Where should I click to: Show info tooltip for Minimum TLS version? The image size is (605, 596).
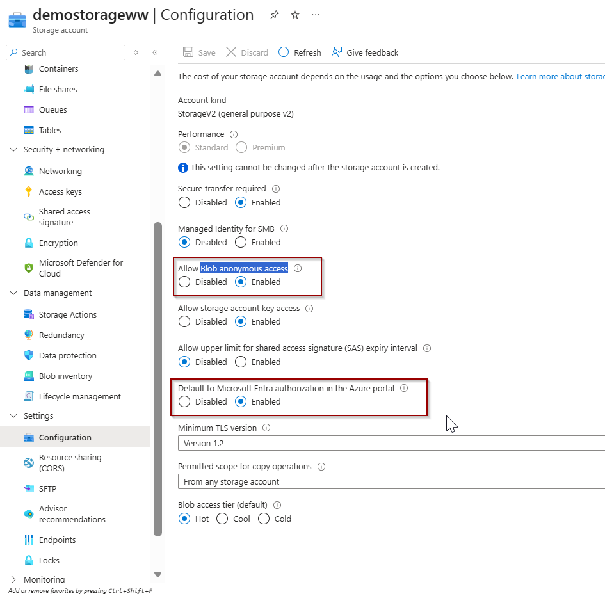click(266, 428)
